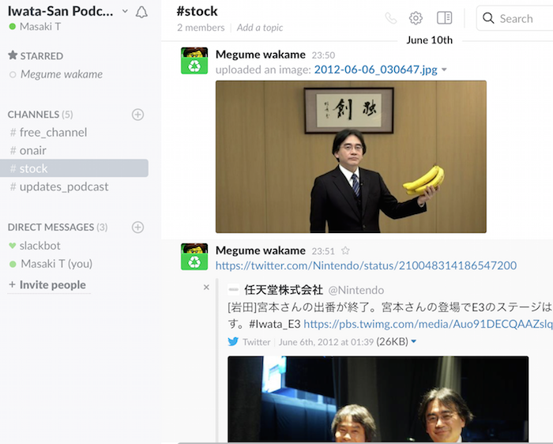The height and width of the screenshot is (444, 553).
Task: Open the pbs.twimg.com media link
Action: coord(428,324)
